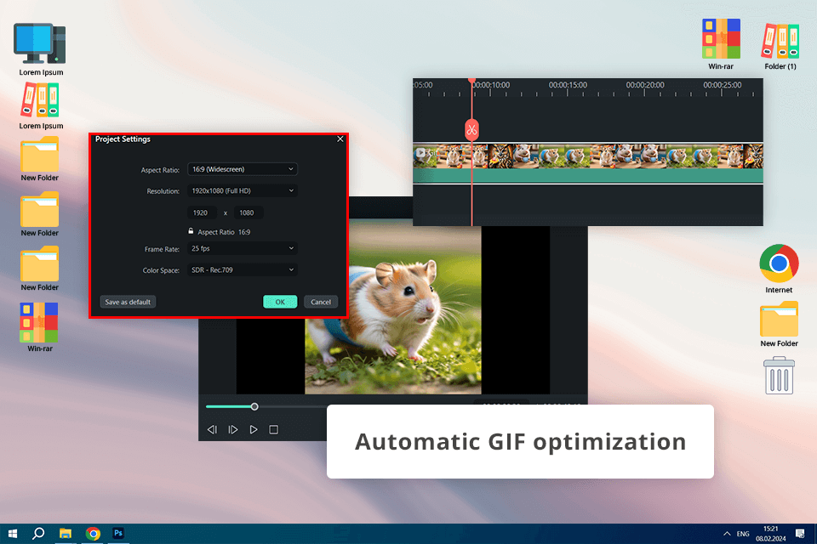This screenshot has height=544, width=817.
Task: Open Chrome from the taskbar
Action: tap(93, 534)
